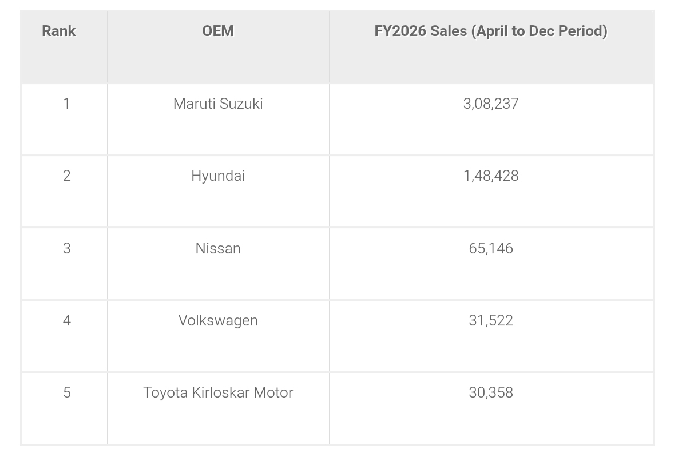The height and width of the screenshot is (453, 686).
Task: Click the OEM column header
Action: click(218, 31)
